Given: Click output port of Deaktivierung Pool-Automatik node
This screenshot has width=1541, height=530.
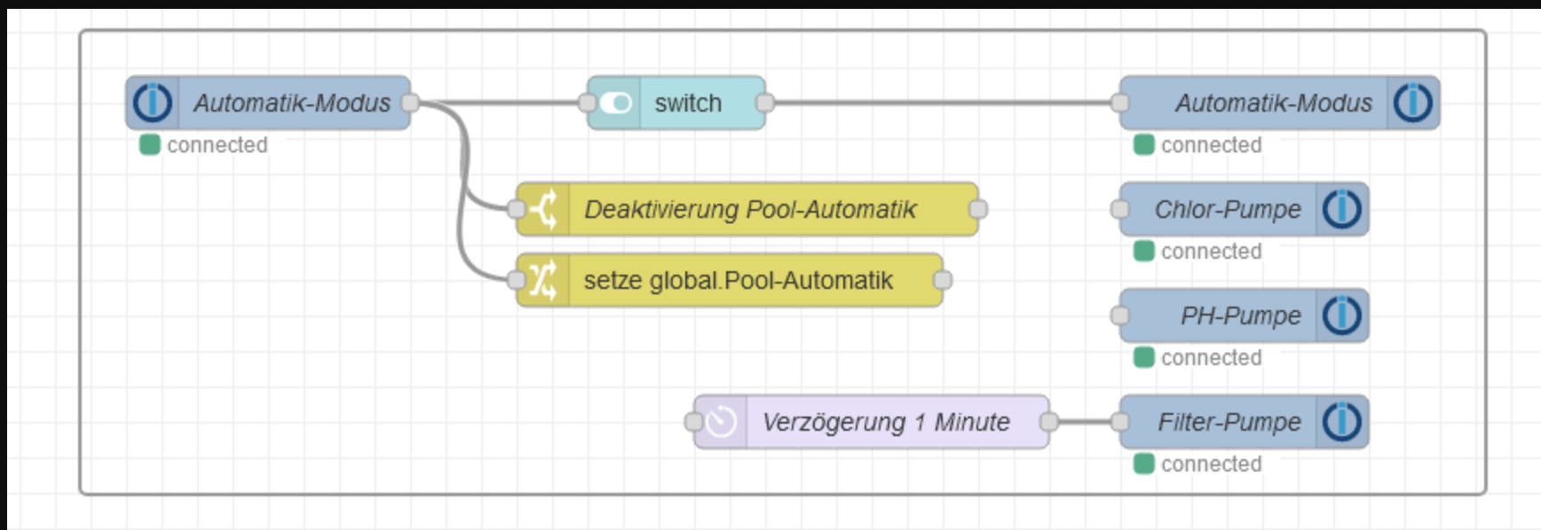Looking at the screenshot, I should pos(978,209).
